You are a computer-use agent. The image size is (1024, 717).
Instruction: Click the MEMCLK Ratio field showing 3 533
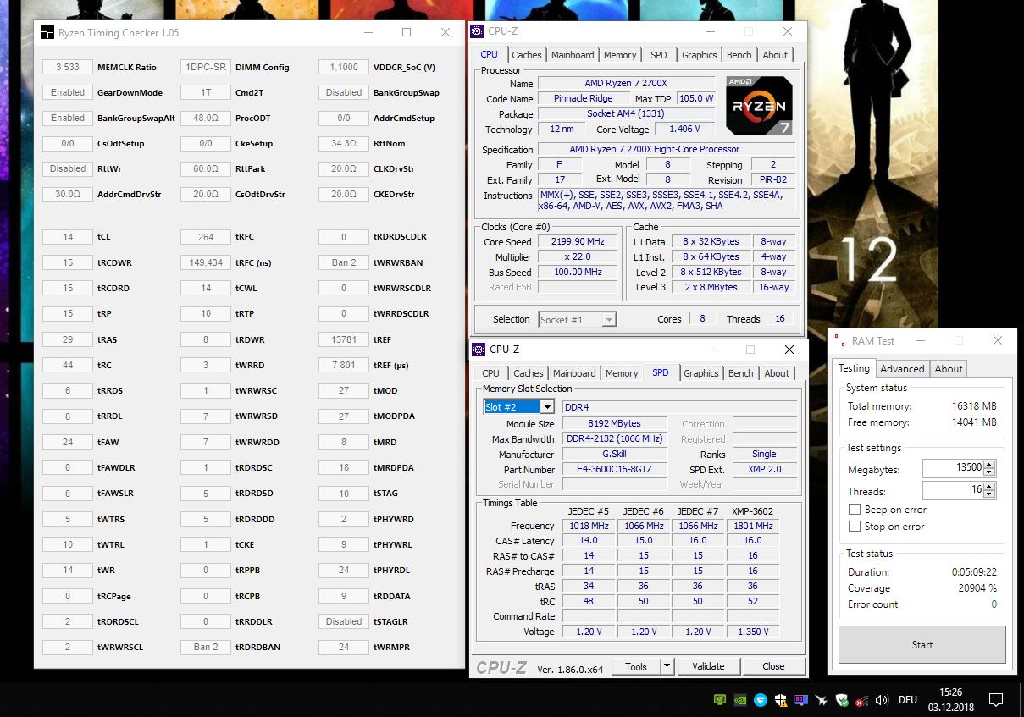pos(68,67)
